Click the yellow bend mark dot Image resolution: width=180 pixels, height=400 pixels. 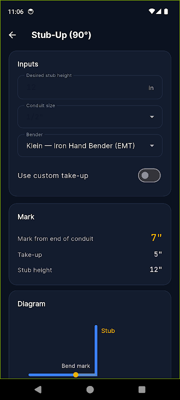point(75,374)
